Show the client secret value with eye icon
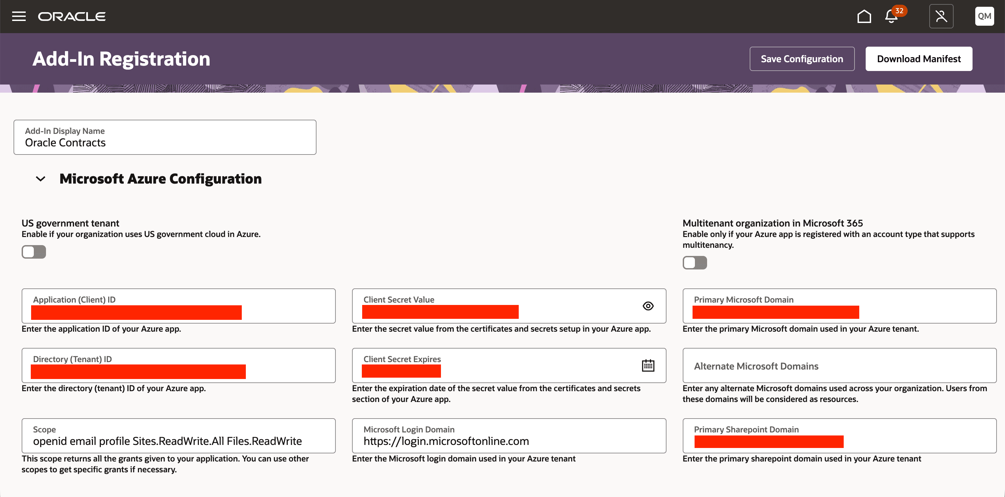This screenshot has width=1005, height=497. coord(648,306)
